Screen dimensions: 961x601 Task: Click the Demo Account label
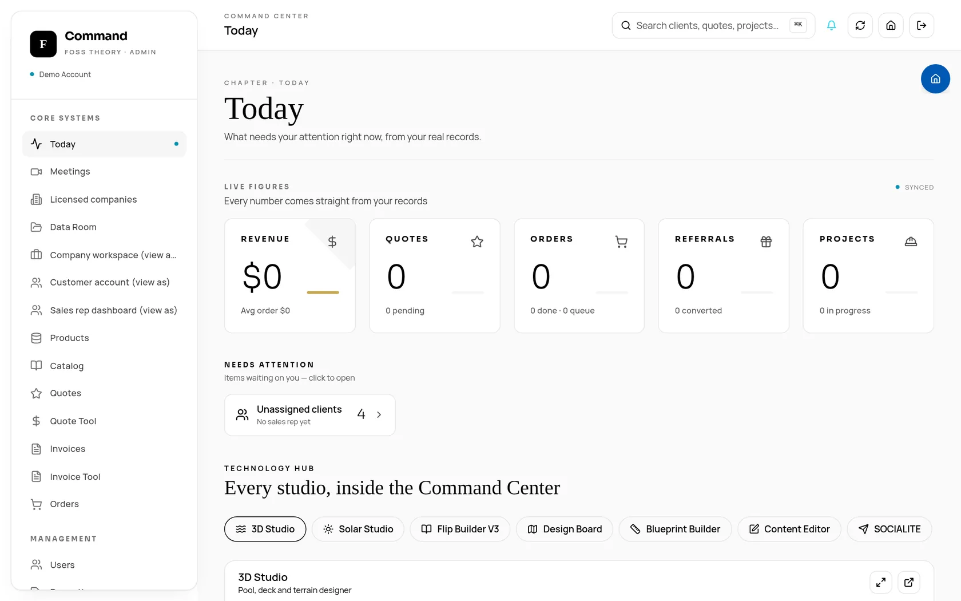[65, 74]
